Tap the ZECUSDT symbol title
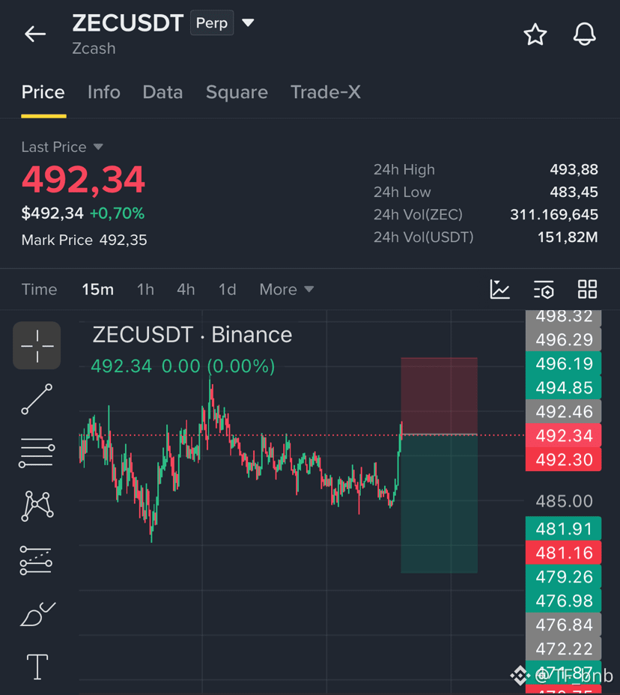Screen dimensions: 620x695 click(127, 22)
